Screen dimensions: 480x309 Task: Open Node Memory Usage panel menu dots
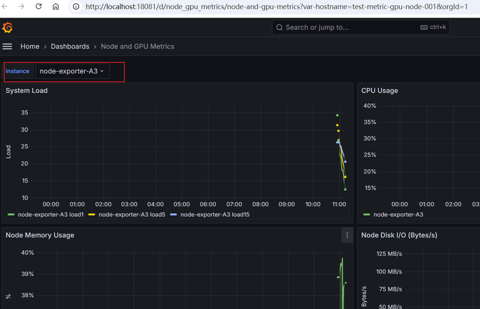pos(347,236)
